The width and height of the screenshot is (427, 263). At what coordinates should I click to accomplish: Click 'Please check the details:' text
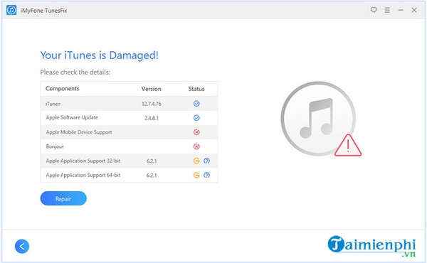tap(75, 73)
